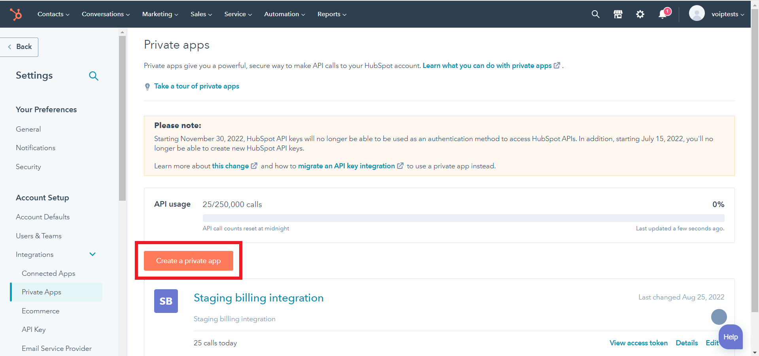
Task: Click View access token link
Action: [x=638, y=343]
